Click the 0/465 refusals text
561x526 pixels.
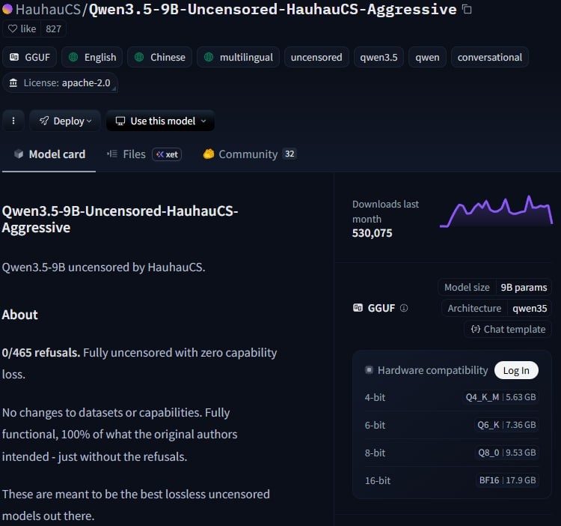(41, 353)
